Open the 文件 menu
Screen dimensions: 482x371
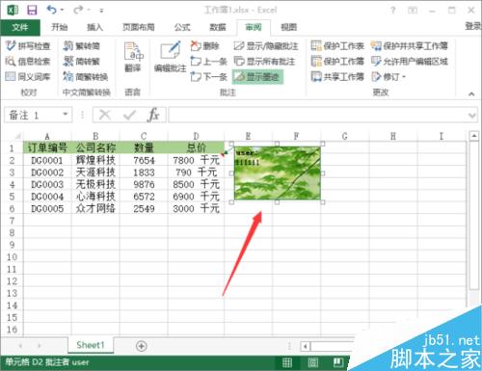[20, 27]
